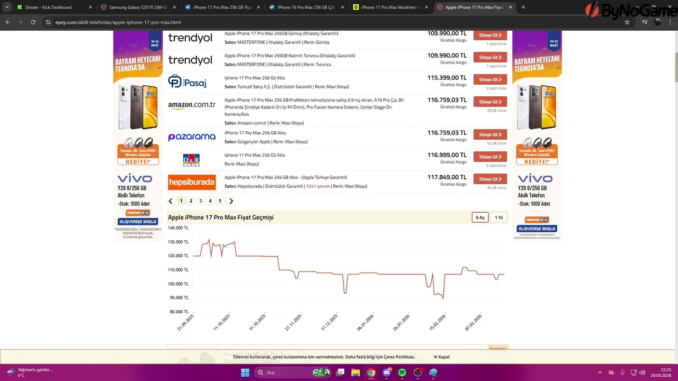Go back in browser history

tap(7, 22)
